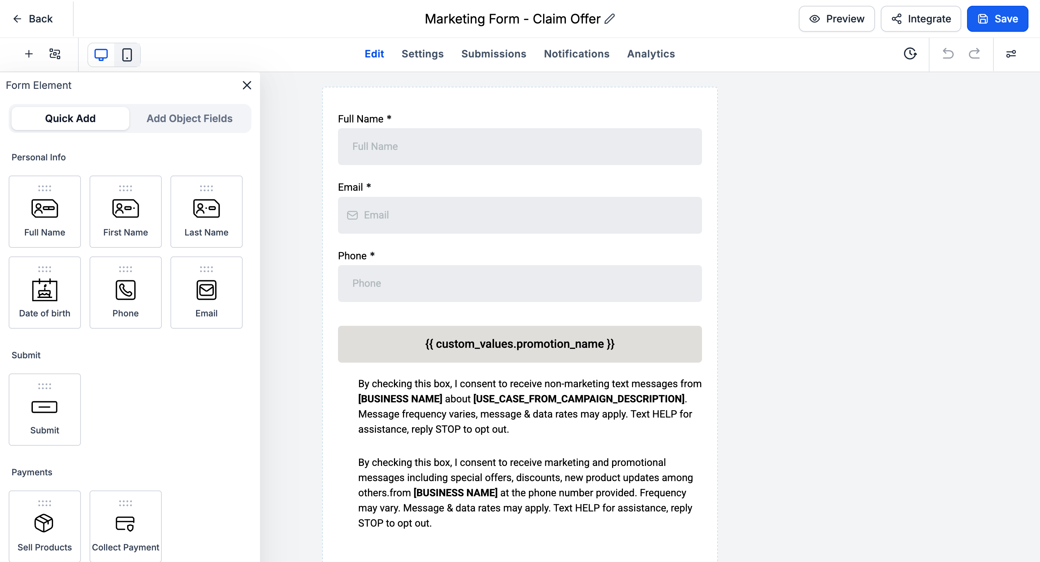Click the Integrate button
Screen dimensions: 1040x562
tap(921, 18)
